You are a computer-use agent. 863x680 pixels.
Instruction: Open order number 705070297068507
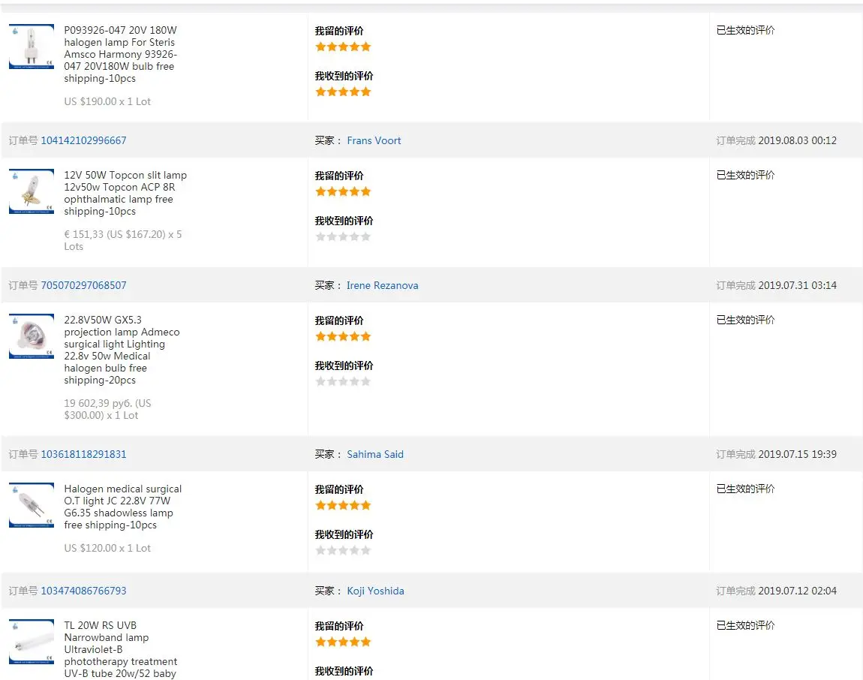pyautogui.click(x=83, y=285)
